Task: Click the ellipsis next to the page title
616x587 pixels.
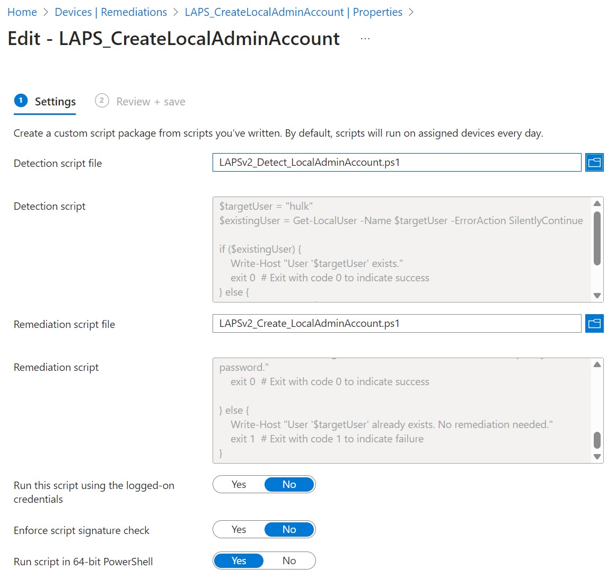Action: click(364, 38)
